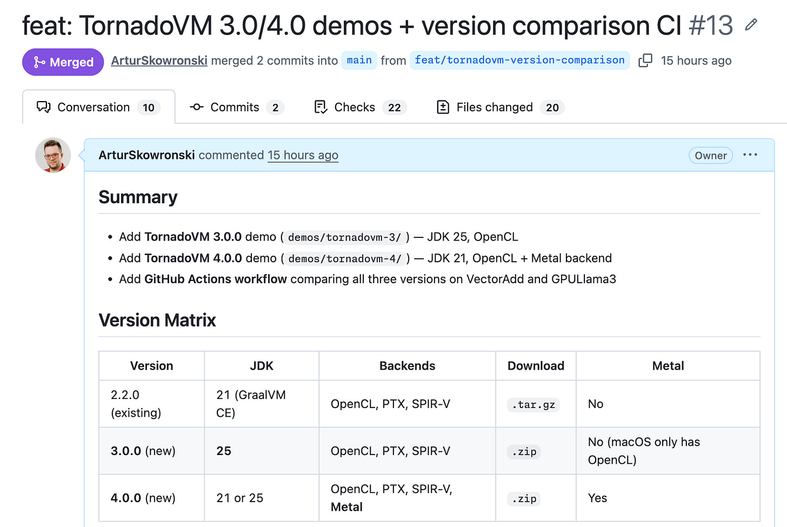The image size is (787, 527).
Task: Click the '4.0.0 (new)' version cell
Action: pos(151,498)
